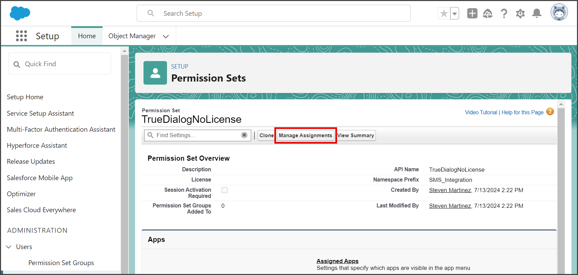578x275 pixels.
Task: Open the App Launcher dots icon
Action: pyautogui.click(x=21, y=36)
